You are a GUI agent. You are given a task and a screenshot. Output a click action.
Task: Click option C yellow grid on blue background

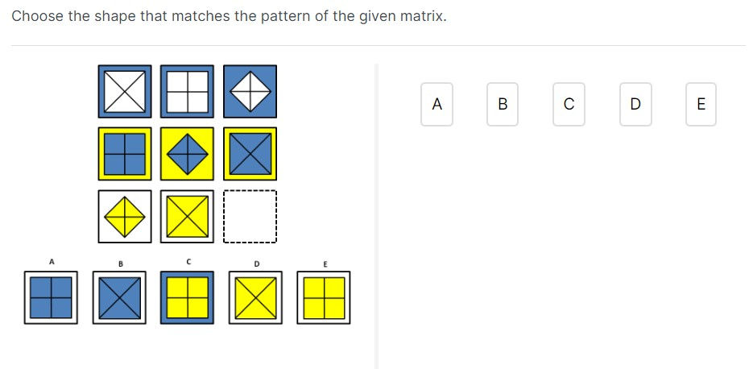[x=188, y=297]
